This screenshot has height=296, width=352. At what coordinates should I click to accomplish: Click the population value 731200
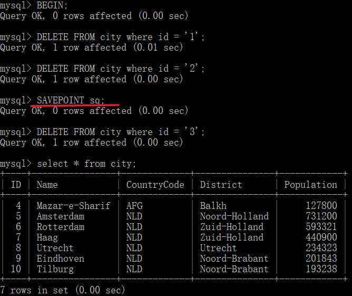coord(321,216)
